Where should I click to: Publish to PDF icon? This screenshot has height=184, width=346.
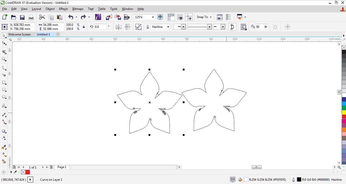pyautogui.click(x=127, y=17)
